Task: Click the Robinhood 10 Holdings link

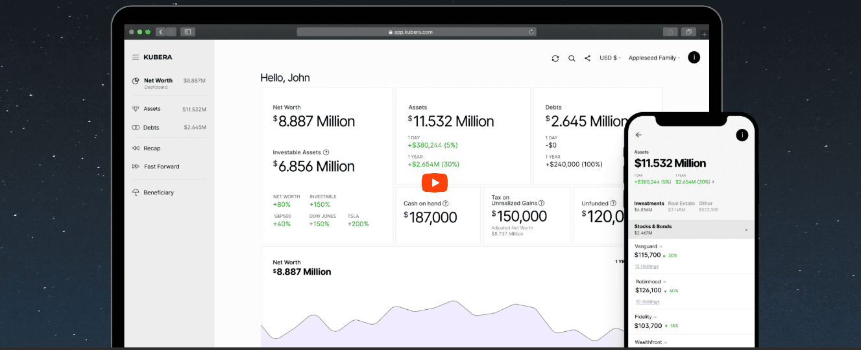Action: (x=647, y=301)
